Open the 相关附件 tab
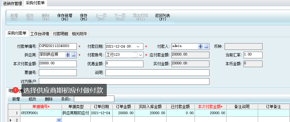The width and height of the screenshot is (290, 122). click(79, 34)
